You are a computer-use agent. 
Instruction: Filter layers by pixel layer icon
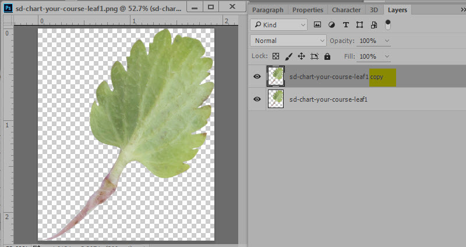pyautogui.click(x=317, y=25)
